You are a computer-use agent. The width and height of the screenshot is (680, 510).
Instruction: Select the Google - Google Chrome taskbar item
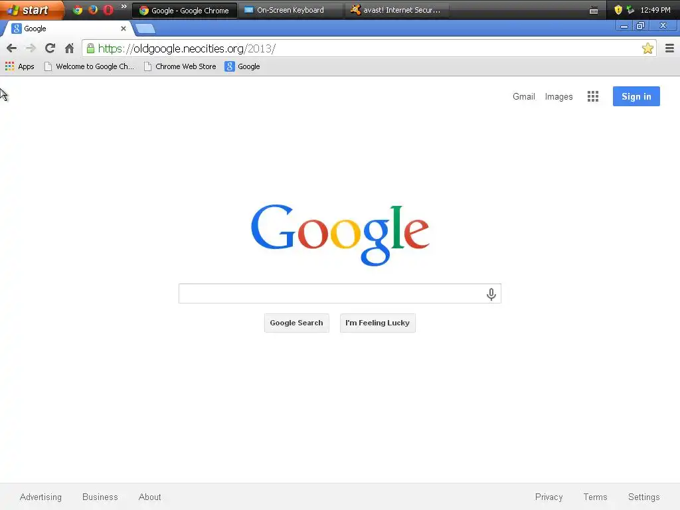pos(185,10)
